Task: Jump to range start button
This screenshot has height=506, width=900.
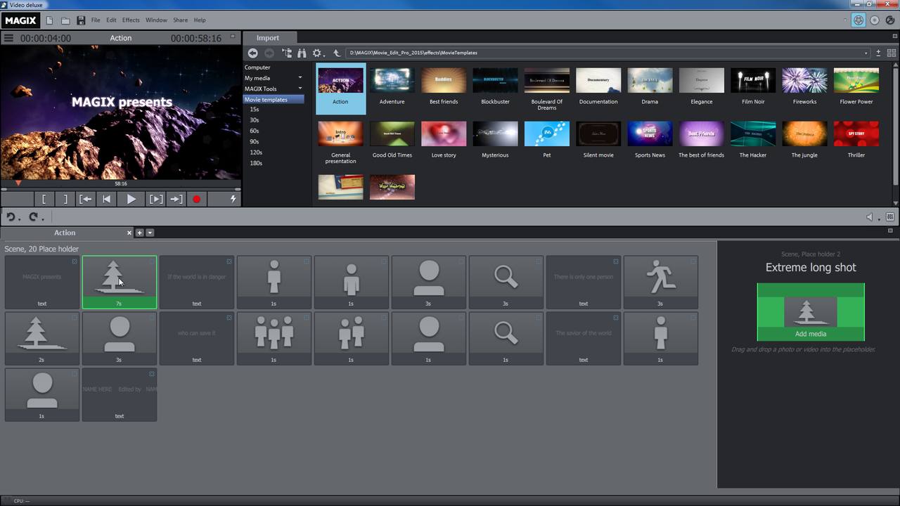Action: (x=86, y=199)
